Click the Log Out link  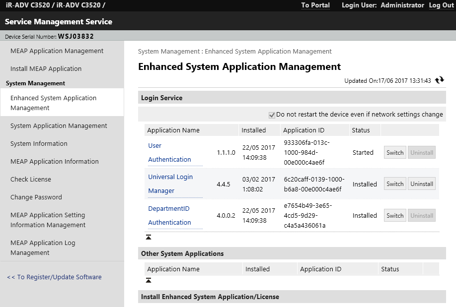[441, 5]
